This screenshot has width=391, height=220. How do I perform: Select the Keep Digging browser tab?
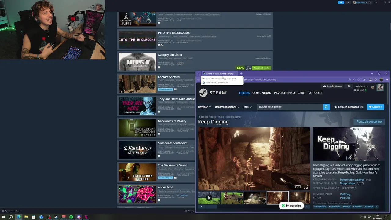tap(220, 74)
